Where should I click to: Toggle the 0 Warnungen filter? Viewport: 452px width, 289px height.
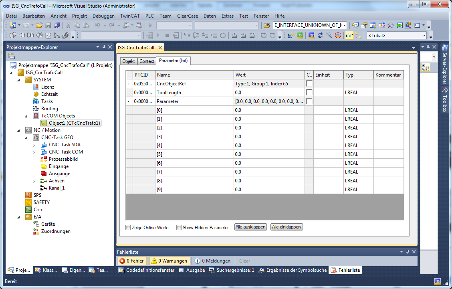click(x=169, y=261)
